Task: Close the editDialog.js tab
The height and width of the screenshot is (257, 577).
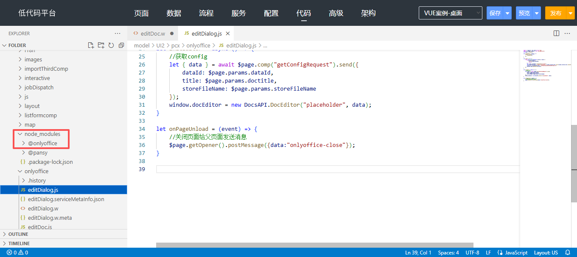Action: [228, 33]
